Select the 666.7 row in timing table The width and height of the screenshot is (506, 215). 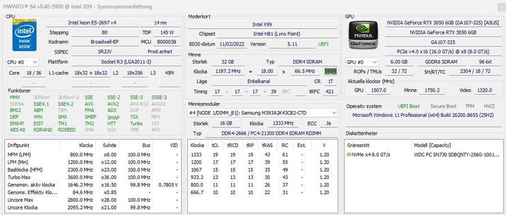(263, 193)
